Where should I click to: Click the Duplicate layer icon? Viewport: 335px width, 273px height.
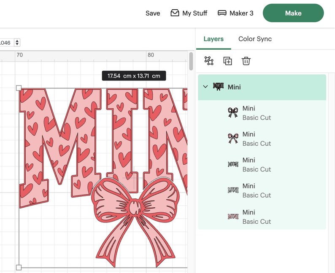click(x=227, y=61)
